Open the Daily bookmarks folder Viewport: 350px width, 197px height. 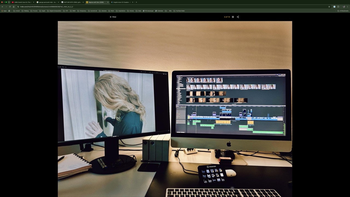(138, 11)
